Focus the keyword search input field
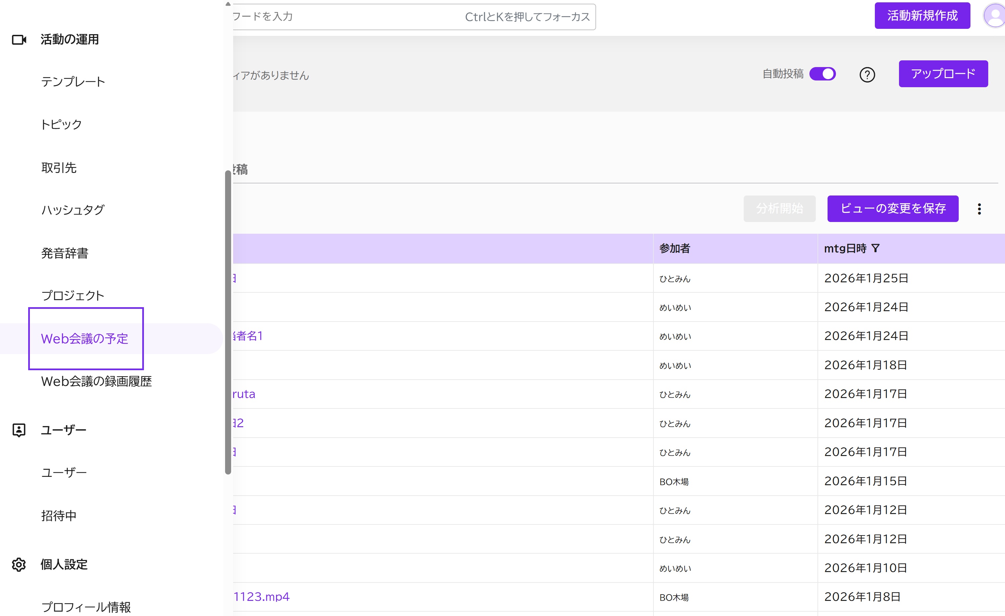Screen dimensions: 1005x616 pyautogui.click(x=414, y=17)
